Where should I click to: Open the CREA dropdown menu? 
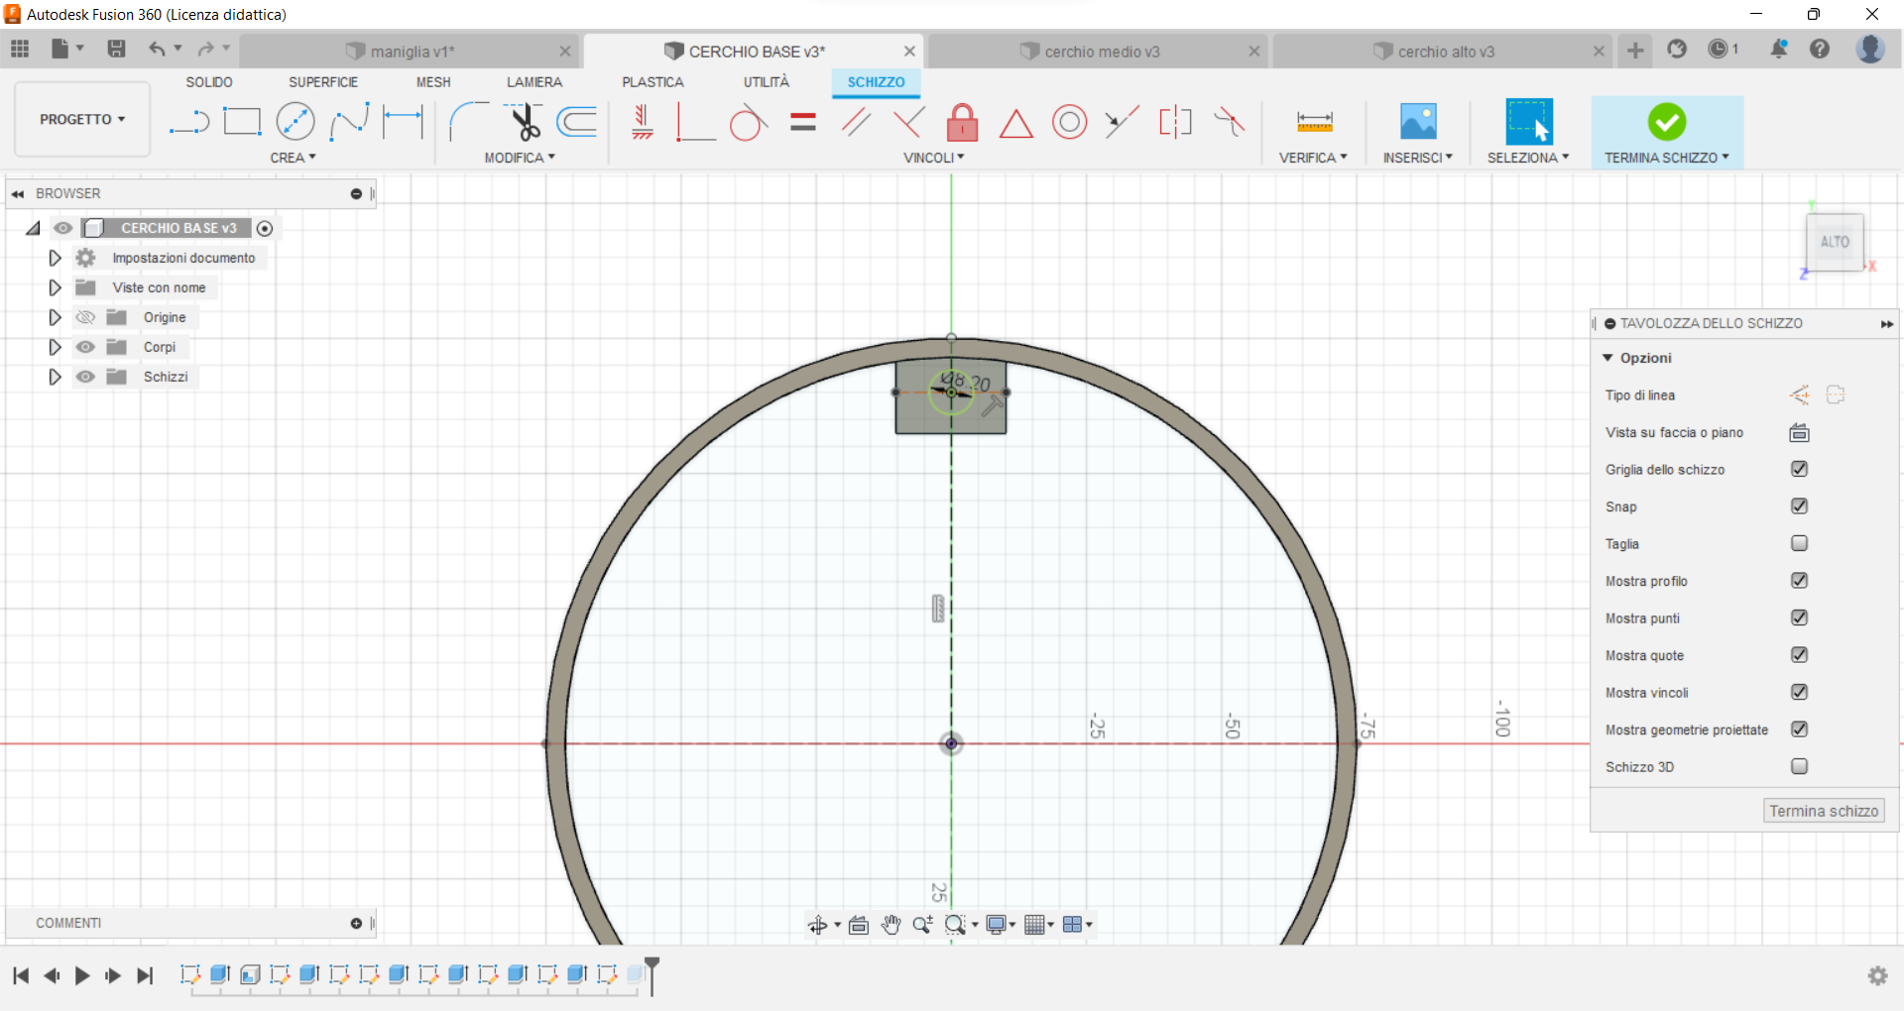pos(293,158)
